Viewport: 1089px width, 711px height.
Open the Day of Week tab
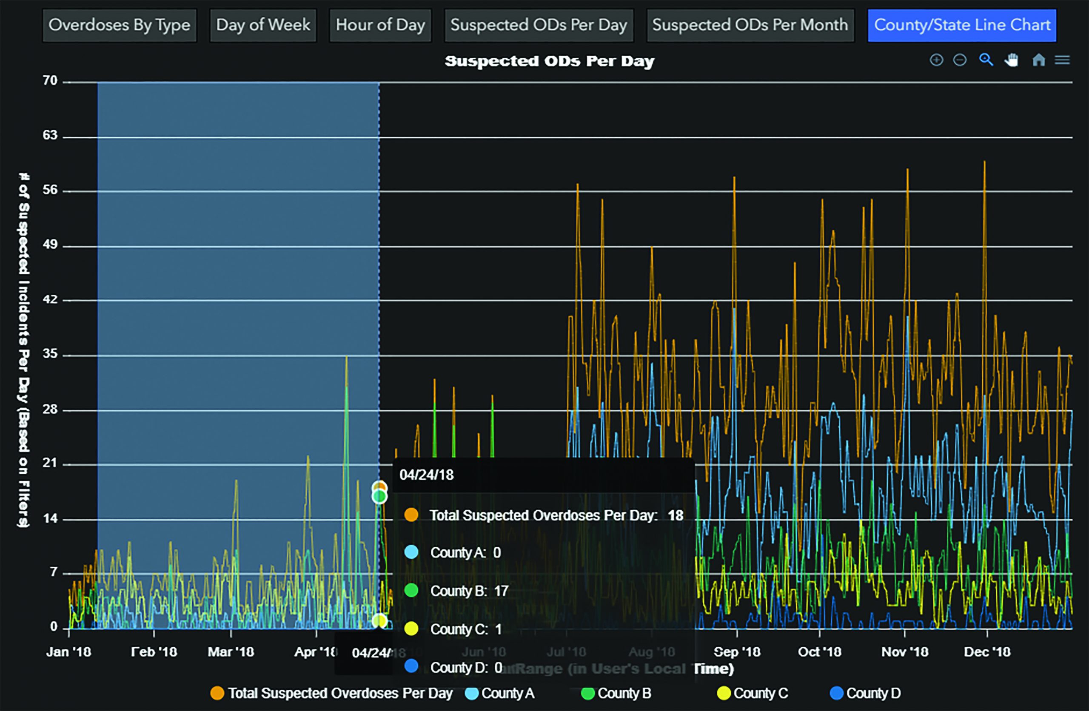pos(263,25)
